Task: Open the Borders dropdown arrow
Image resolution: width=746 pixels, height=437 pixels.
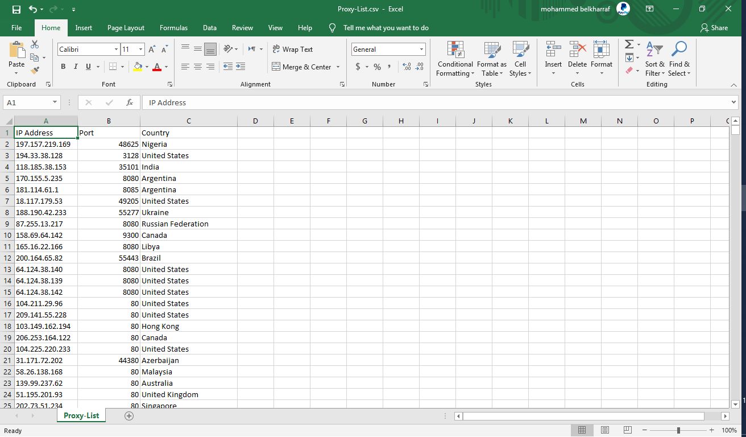Action: click(122, 67)
